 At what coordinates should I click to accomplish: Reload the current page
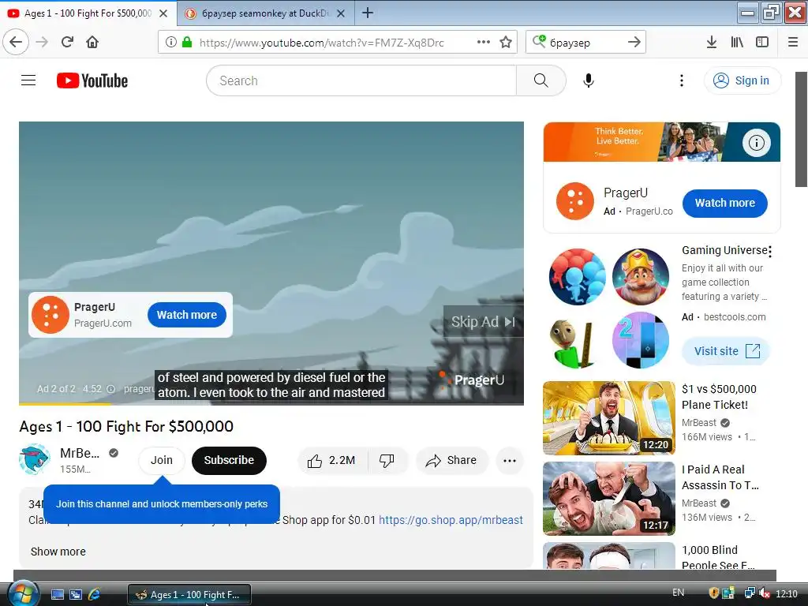pyautogui.click(x=68, y=42)
